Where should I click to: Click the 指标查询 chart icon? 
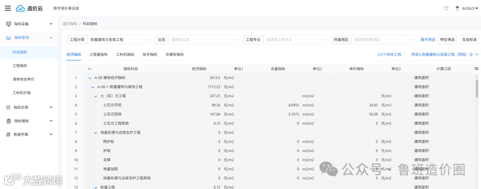(x=8, y=38)
